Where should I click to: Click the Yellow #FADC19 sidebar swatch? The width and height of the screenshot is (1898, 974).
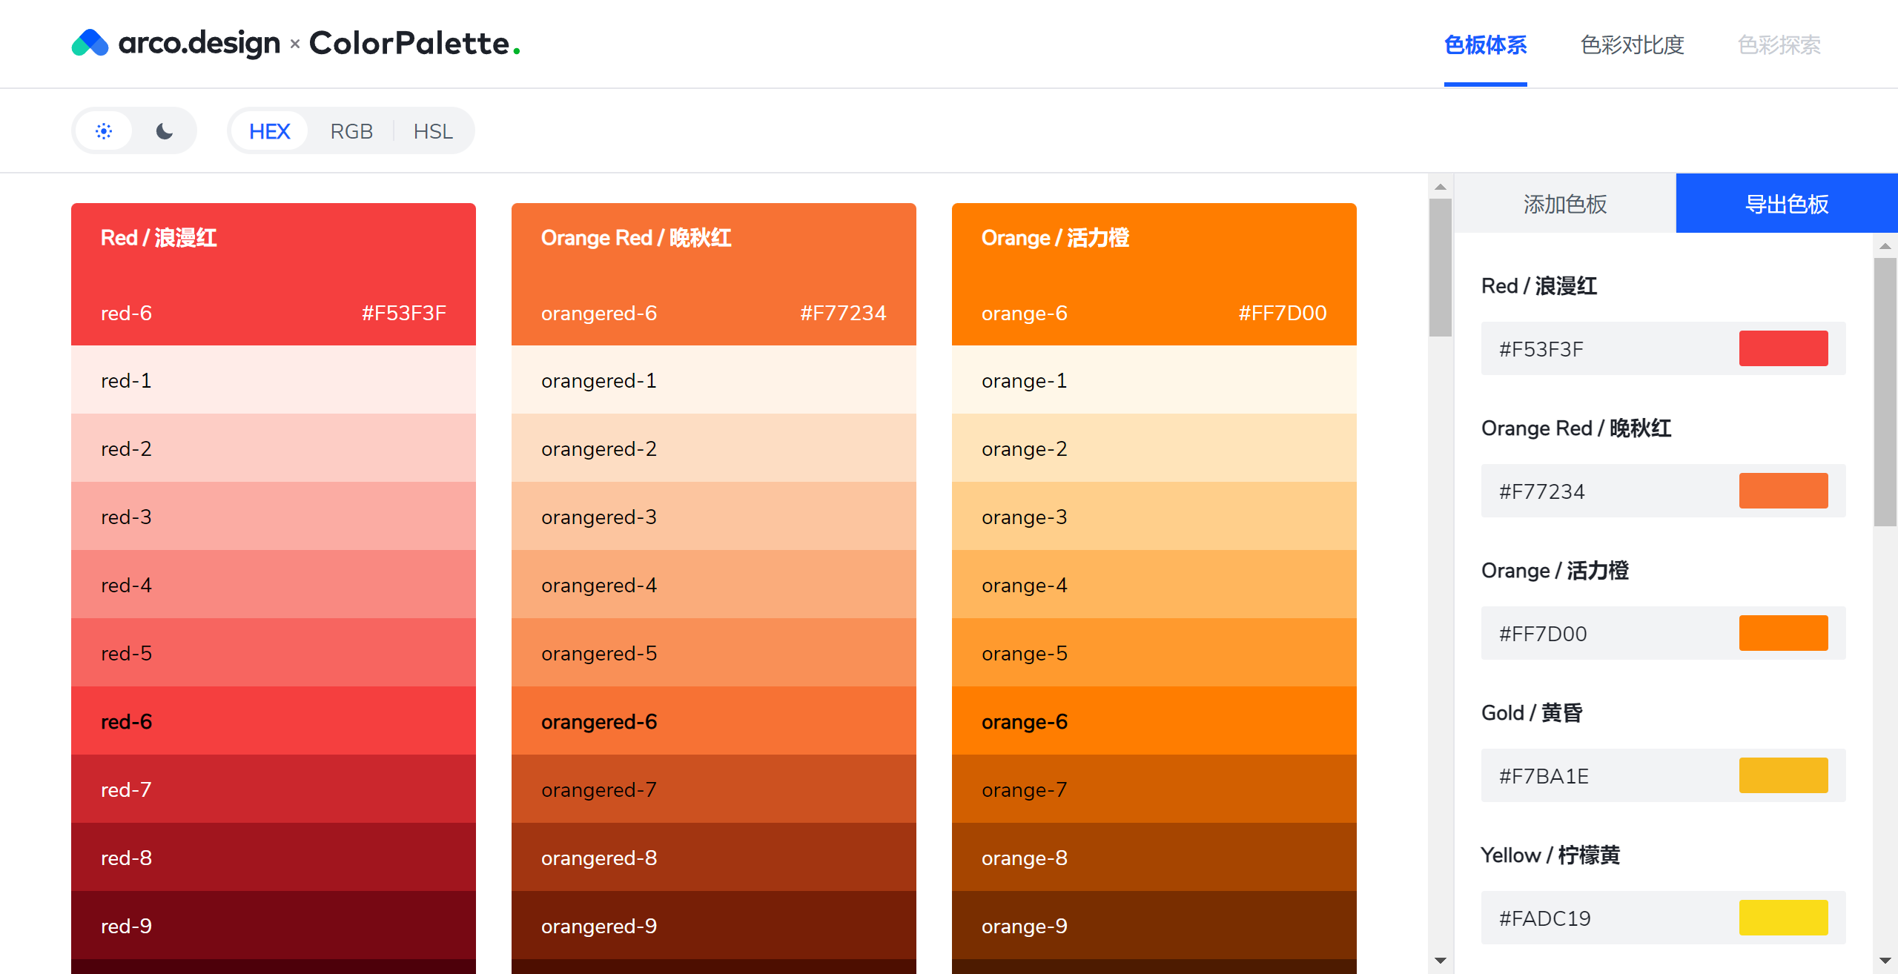(x=1784, y=918)
